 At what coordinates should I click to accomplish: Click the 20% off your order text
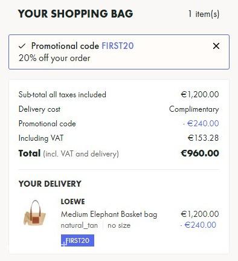(x=54, y=58)
